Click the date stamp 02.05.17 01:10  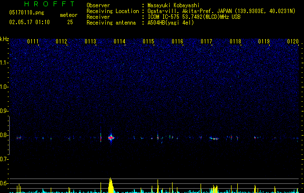coord(29,22)
